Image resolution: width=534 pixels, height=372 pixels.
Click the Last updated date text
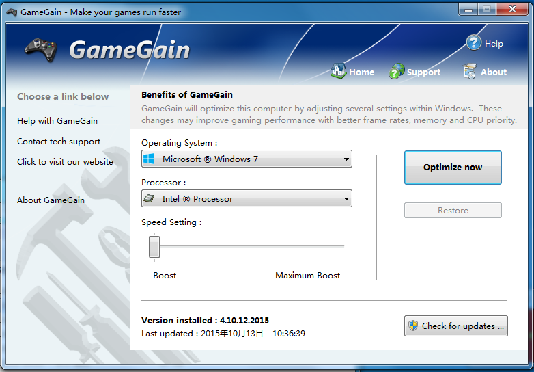[x=223, y=334]
